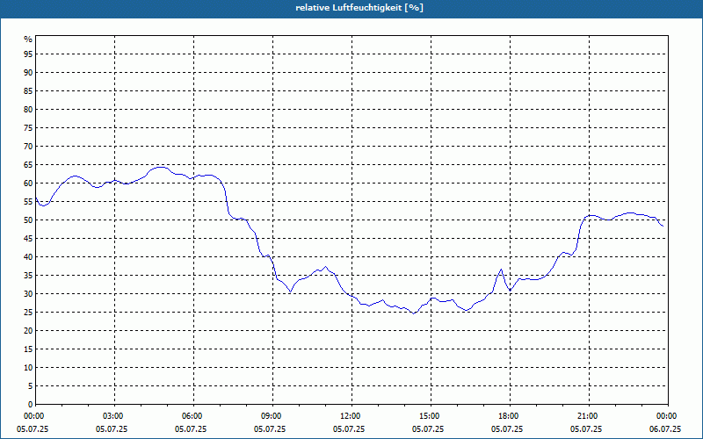This screenshot has width=703, height=439.
Task: Click the '80' y-axis value
Action: 28,109
